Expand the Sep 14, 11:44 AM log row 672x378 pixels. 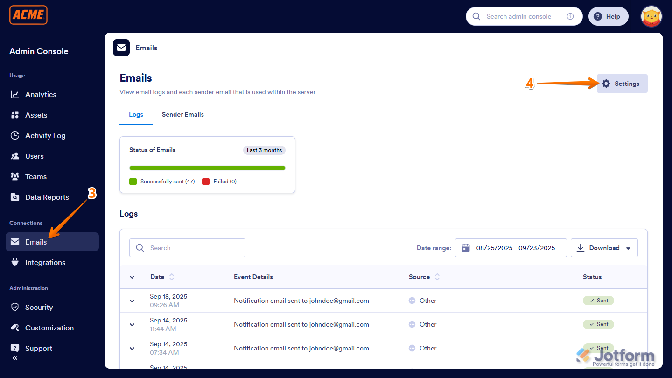pos(132,324)
